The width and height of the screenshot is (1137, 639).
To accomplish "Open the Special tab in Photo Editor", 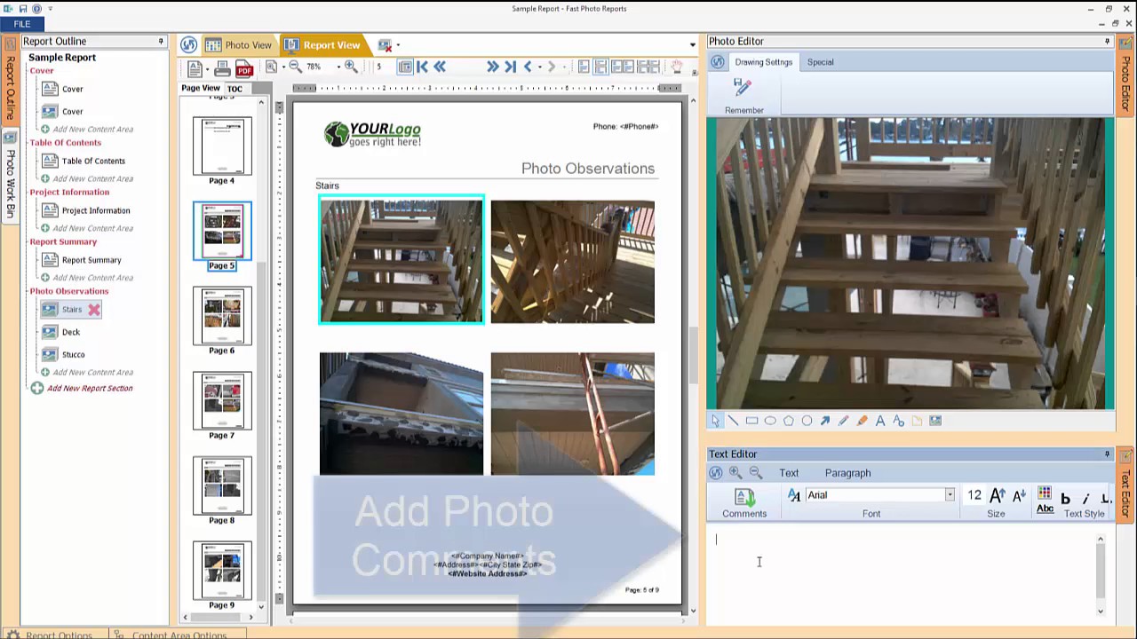I will coord(820,62).
